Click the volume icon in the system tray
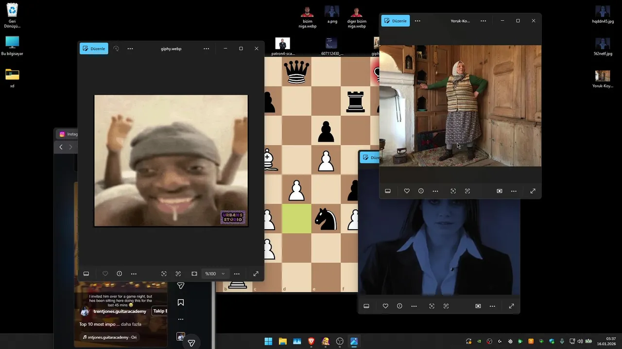 [580, 341]
